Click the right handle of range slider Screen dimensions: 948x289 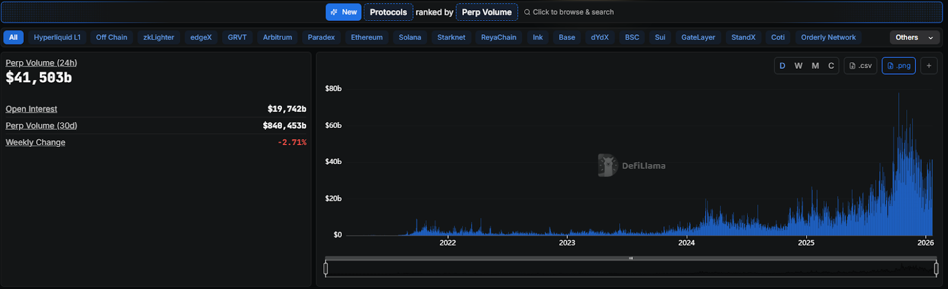point(936,269)
